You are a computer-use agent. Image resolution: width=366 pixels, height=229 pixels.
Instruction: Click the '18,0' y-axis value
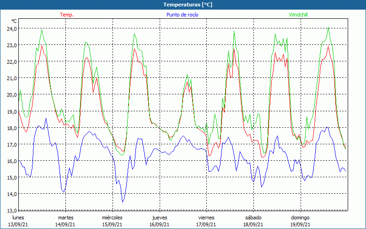point(12,128)
